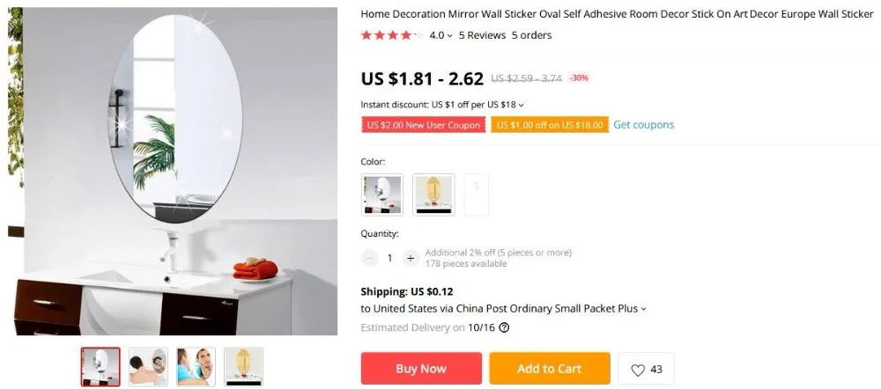
Task: Expand the Instant discount details chevron
Action: (x=522, y=105)
